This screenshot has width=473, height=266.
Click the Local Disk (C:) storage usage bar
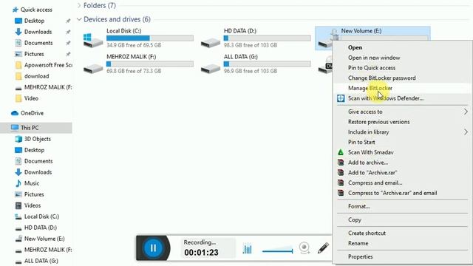[x=150, y=38]
